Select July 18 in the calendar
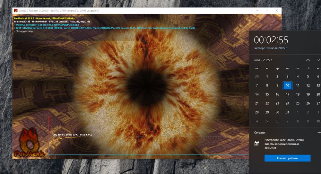 point(298,94)
